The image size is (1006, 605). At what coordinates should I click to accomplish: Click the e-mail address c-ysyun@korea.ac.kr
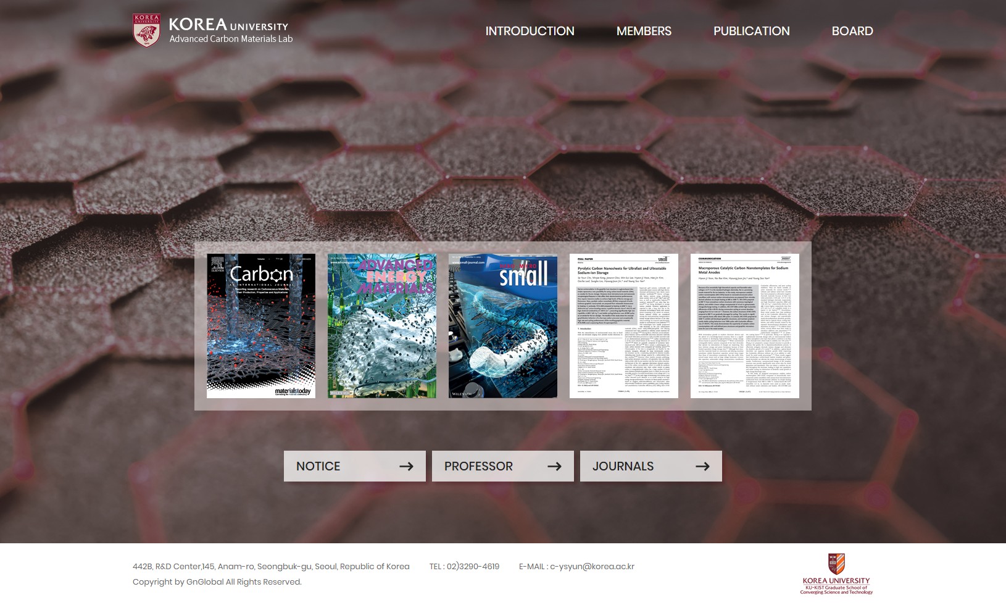point(592,566)
